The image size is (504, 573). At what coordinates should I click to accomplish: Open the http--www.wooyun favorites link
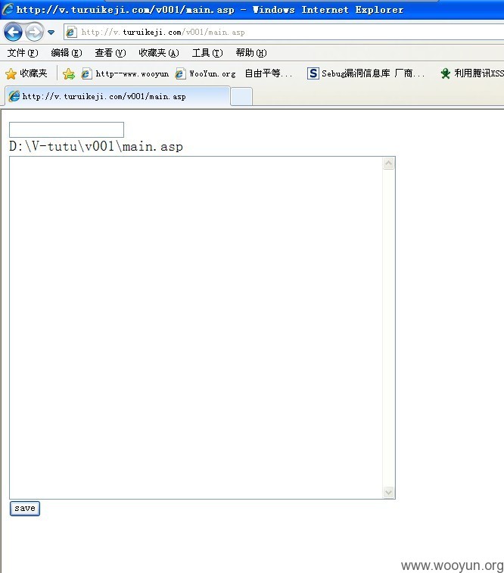pos(126,74)
